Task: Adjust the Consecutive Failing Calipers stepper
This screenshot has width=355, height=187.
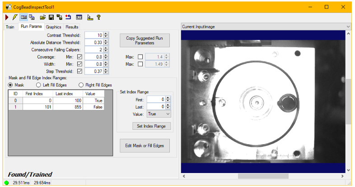Action: coord(106,50)
